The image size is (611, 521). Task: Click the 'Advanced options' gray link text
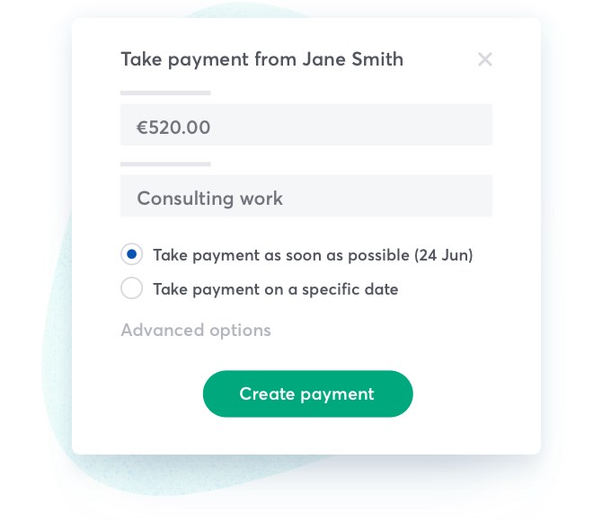(x=196, y=331)
